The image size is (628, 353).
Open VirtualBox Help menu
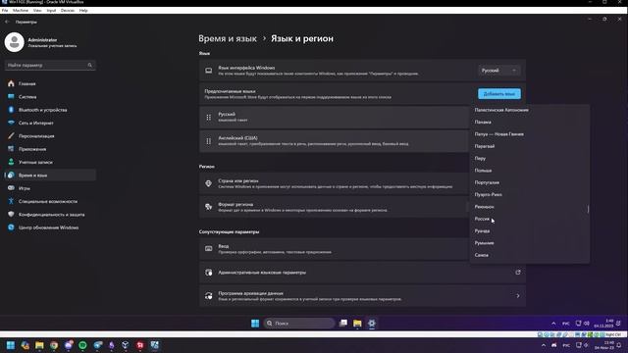pos(83,11)
